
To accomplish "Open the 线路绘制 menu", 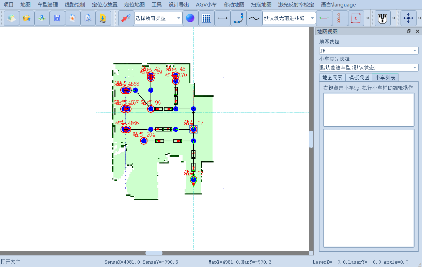I will [75, 5].
